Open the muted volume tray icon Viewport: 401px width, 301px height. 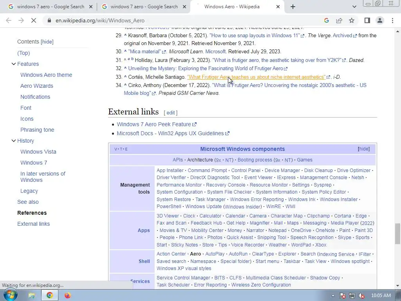[x=361, y=296]
